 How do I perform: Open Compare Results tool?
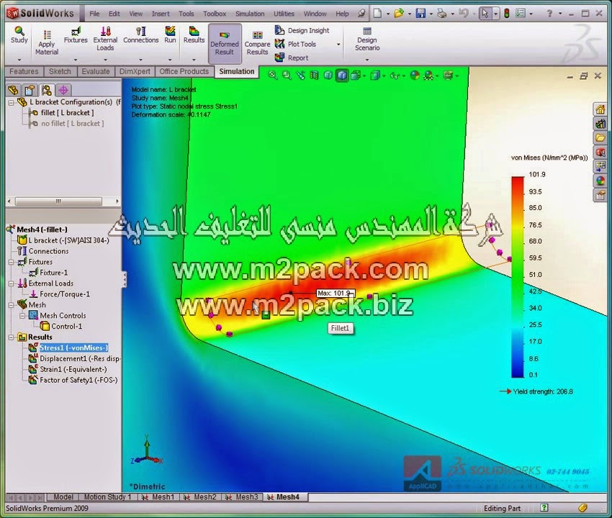point(257,44)
